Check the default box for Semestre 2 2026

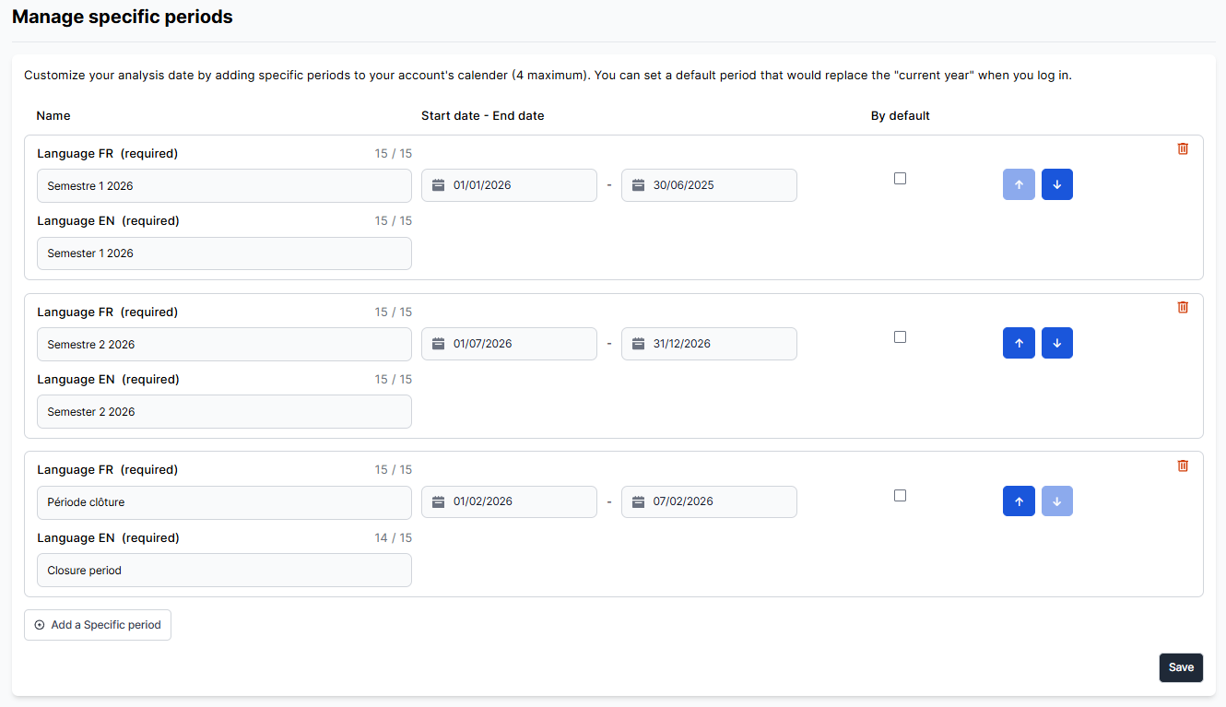[x=900, y=337]
